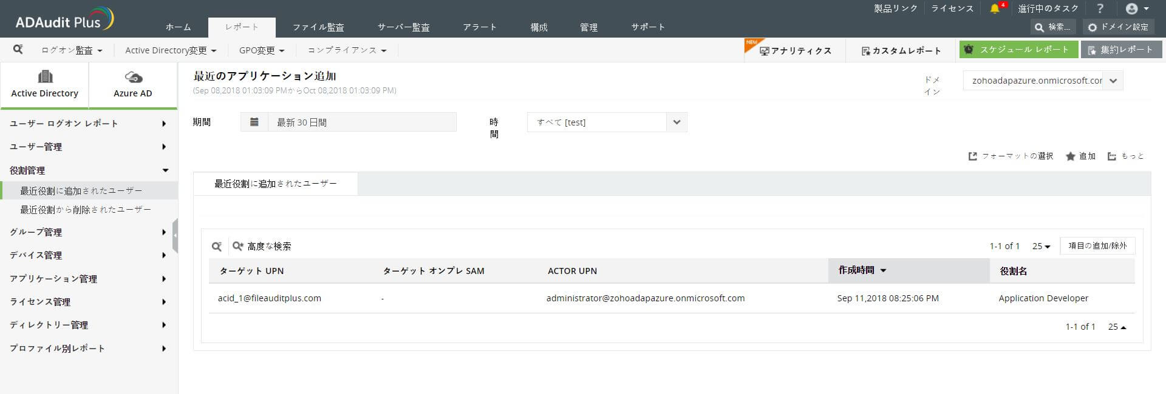1166x394 pixels.
Task: Click the もっと more options icon
Action: tap(1126, 156)
